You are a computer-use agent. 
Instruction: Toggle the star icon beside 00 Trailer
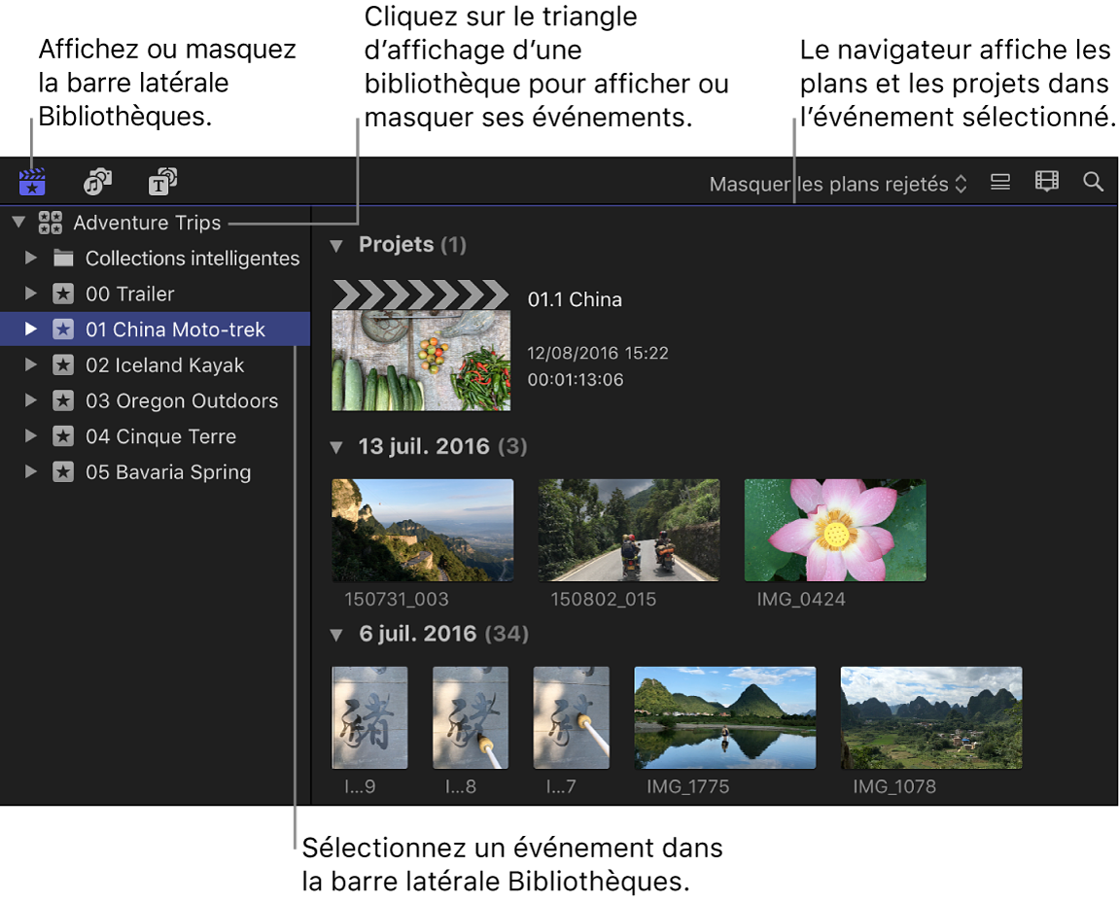coord(63,294)
